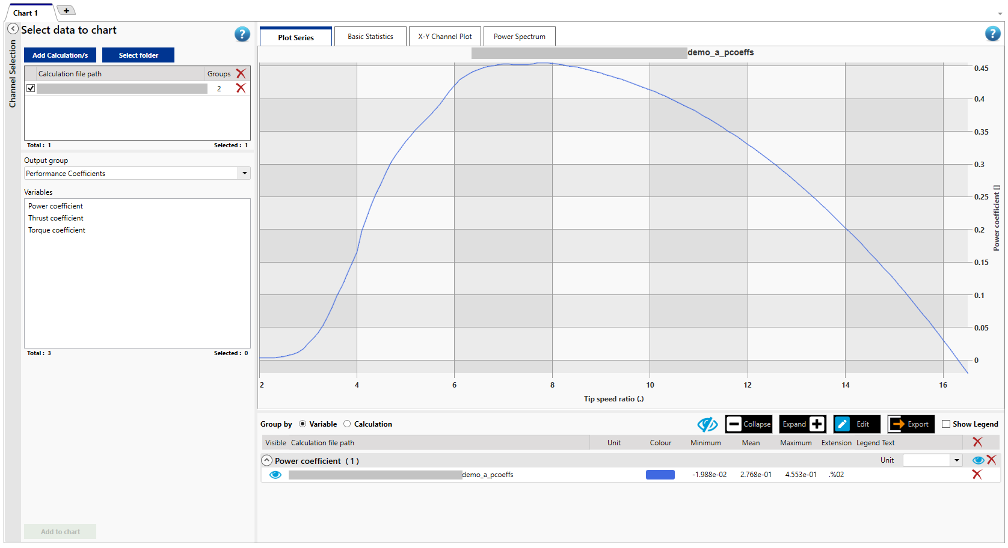Click the Select folder button
The height and width of the screenshot is (548, 1008).
point(138,55)
